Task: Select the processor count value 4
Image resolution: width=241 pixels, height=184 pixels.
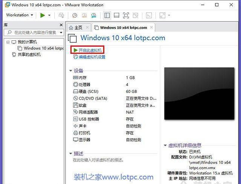Action: coord(127,85)
